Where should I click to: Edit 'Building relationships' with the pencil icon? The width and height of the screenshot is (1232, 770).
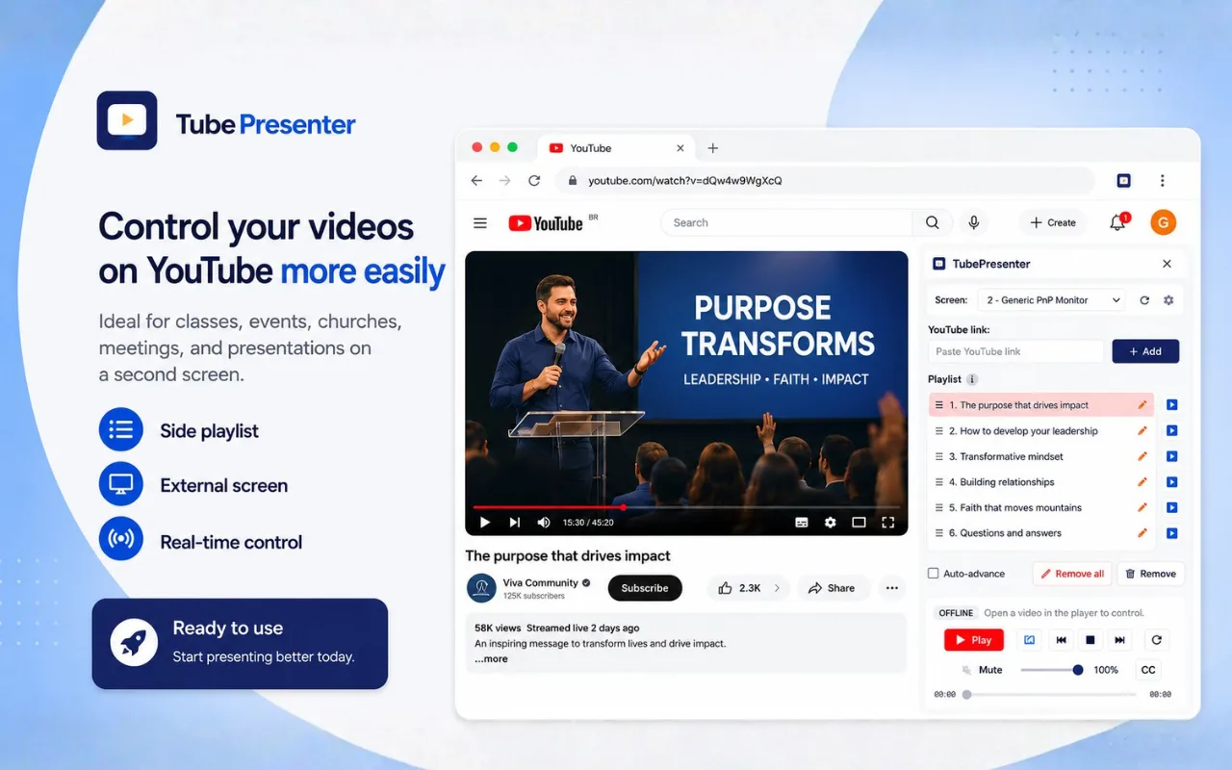[x=1142, y=482]
